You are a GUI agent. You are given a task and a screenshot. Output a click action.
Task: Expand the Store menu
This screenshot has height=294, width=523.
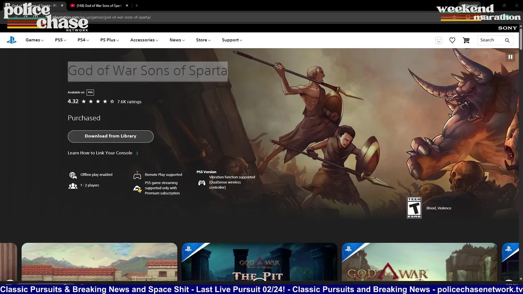click(203, 40)
